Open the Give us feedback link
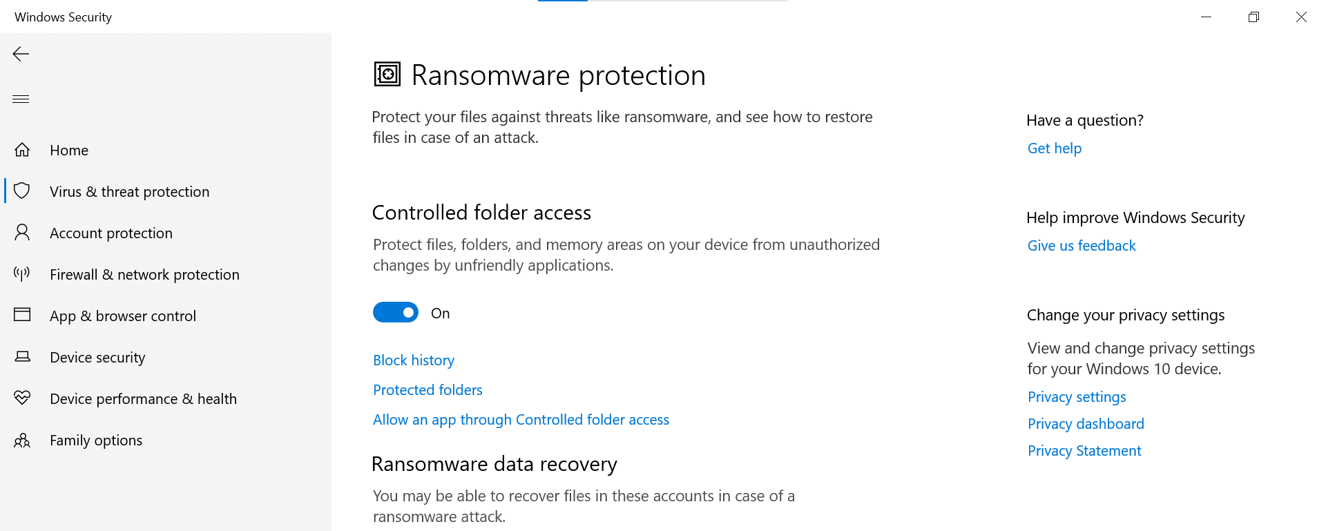The image size is (1326, 531). [1081, 245]
